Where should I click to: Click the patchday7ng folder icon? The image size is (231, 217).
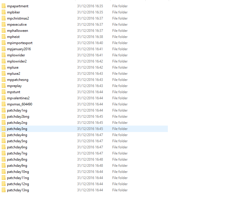4,153
